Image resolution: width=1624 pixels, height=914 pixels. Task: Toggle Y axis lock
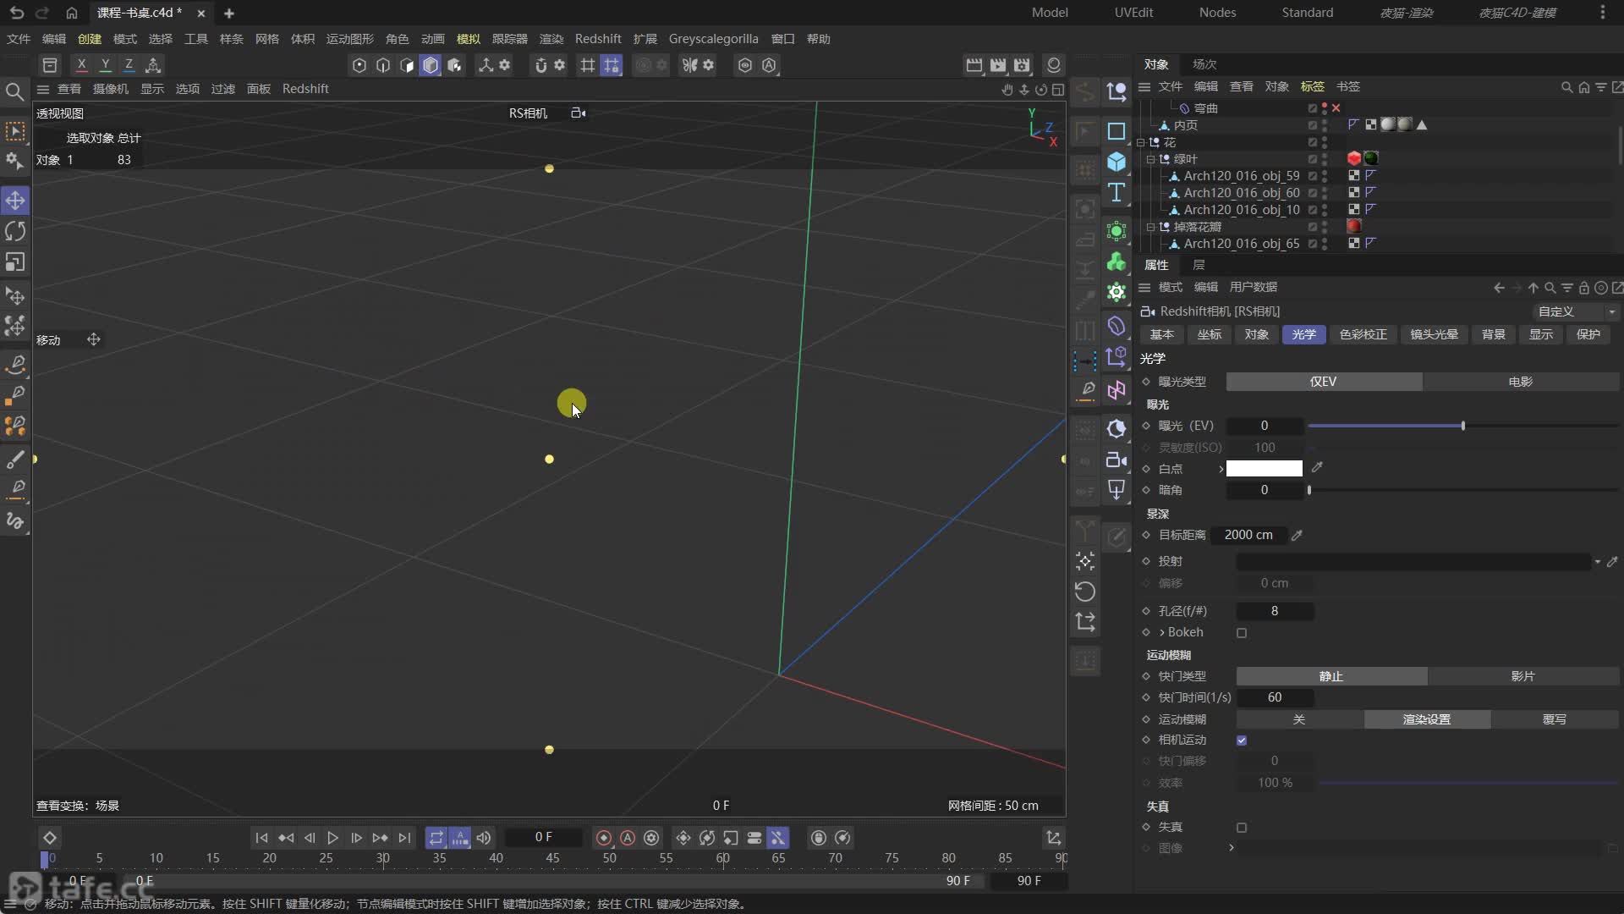coord(105,65)
